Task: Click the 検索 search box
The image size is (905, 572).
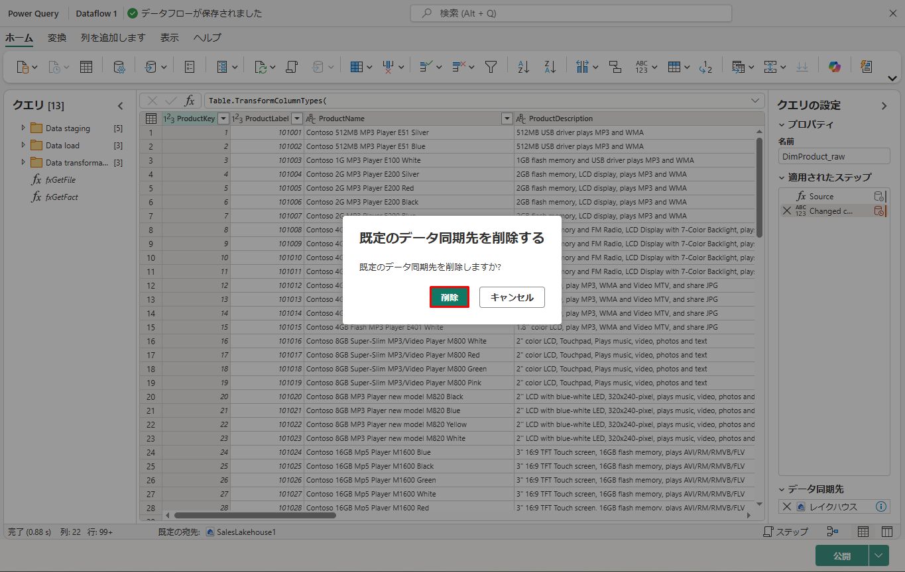Action: coord(570,13)
